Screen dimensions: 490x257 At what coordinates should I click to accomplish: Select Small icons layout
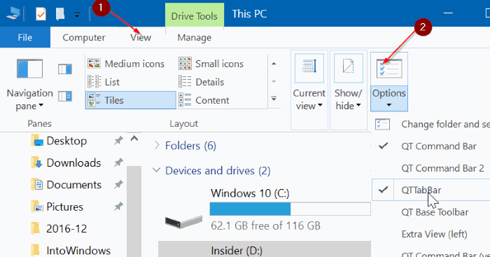point(211,64)
